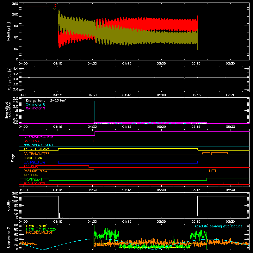
Task: Click the "Pointing" vertical axis title
Action: [9, 31]
